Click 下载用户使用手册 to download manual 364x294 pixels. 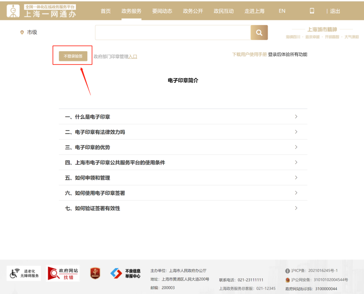tap(249, 54)
